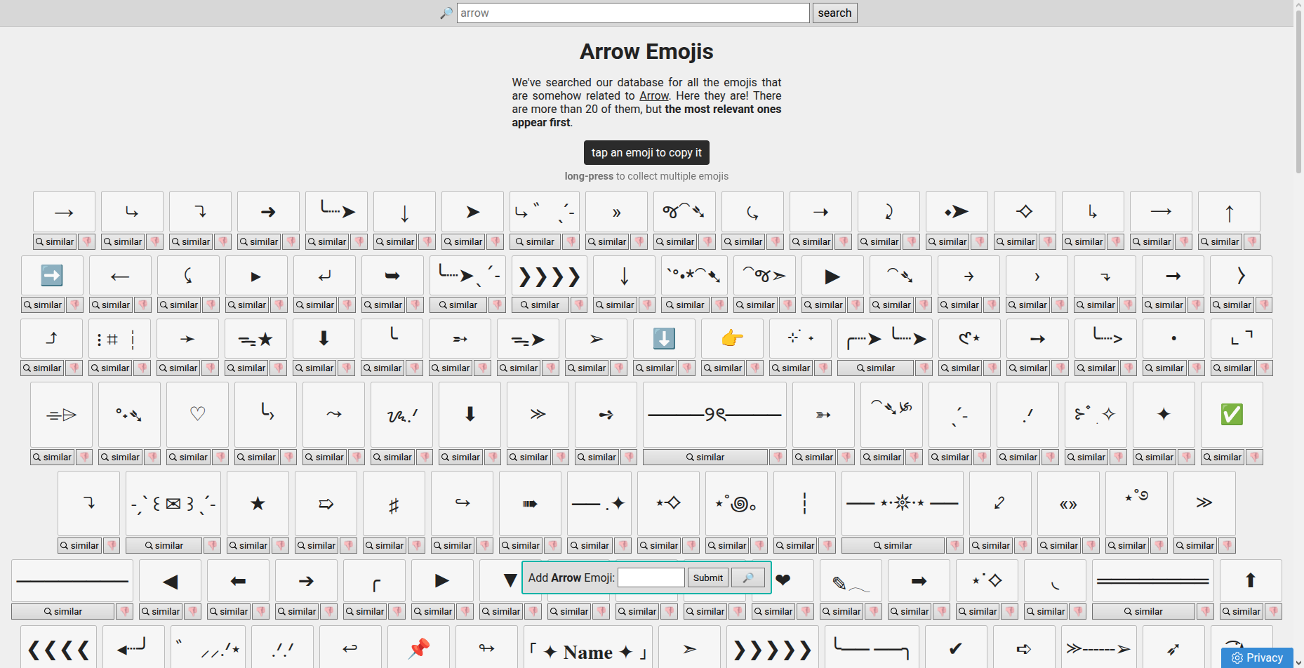Find similar to the pointing hand emoji
The width and height of the screenshot is (1304, 668).
tap(722, 368)
